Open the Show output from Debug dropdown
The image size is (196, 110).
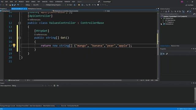pos(28,86)
